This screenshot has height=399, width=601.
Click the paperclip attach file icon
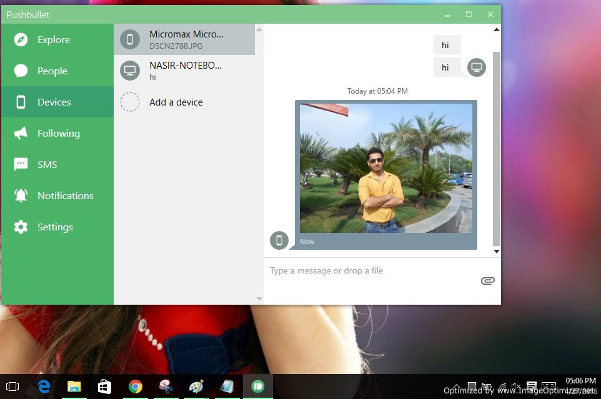click(487, 281)
